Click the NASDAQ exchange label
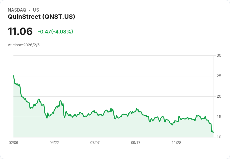This screenshot has height=159, width=230. 17,10
